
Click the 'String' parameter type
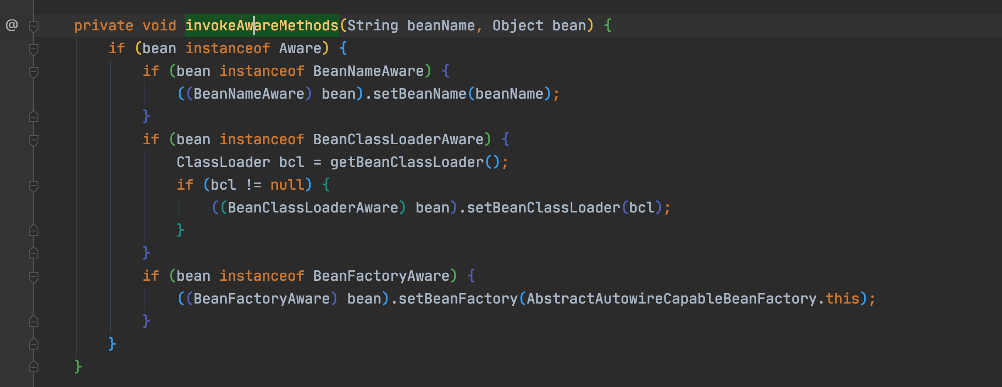pos(373,25)
